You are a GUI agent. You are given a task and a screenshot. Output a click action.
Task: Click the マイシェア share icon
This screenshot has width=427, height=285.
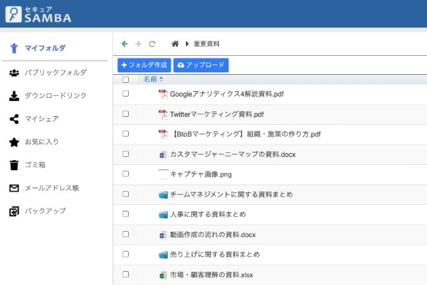[x=14, y=119]
